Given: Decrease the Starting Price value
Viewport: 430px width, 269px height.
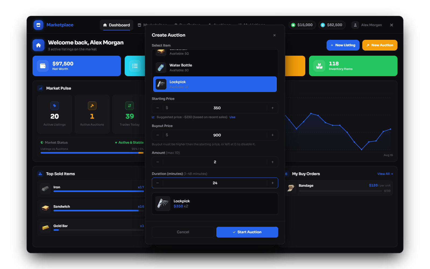Looking at the screenshot, I should tap(157, 108).
